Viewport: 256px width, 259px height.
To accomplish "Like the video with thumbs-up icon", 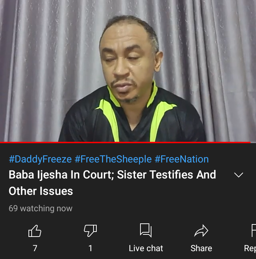I will tap(34, 231).
